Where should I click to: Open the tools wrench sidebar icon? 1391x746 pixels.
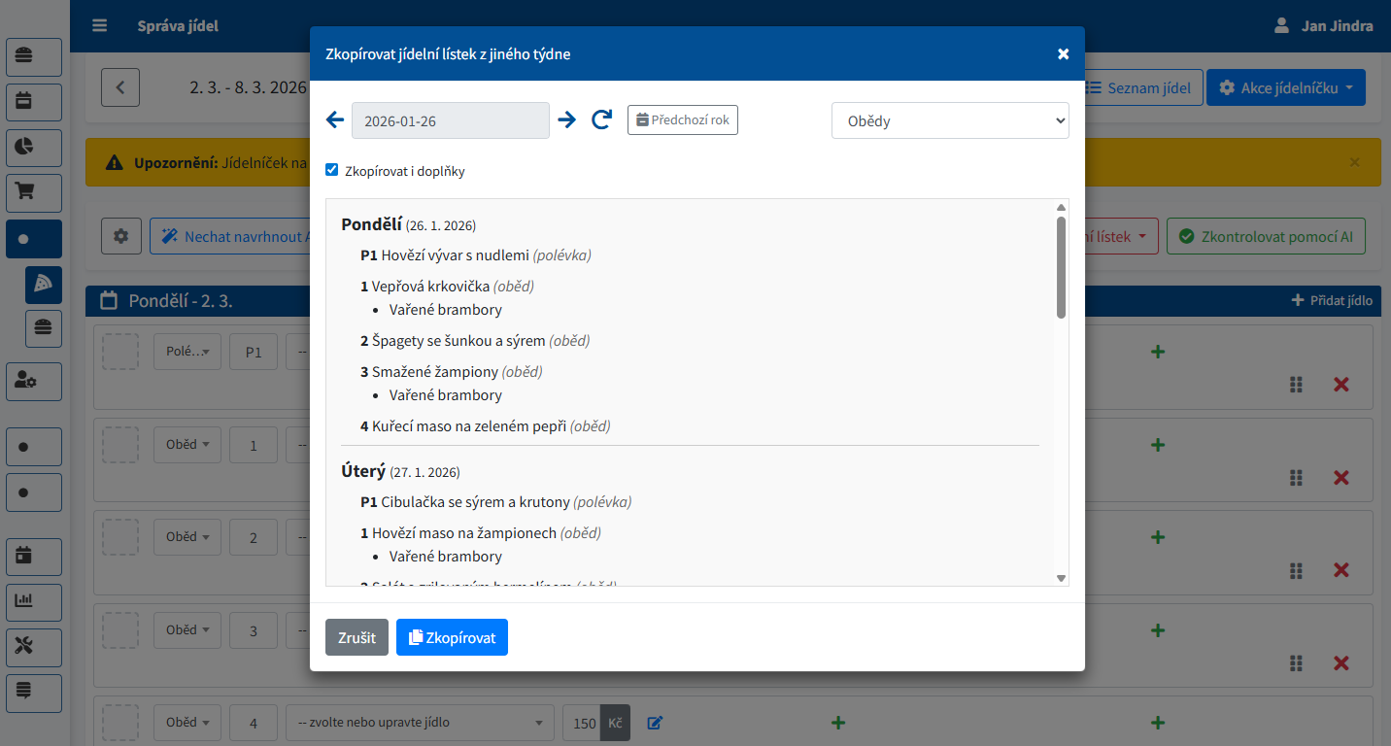pyautogui.click(x=34, y=647)
